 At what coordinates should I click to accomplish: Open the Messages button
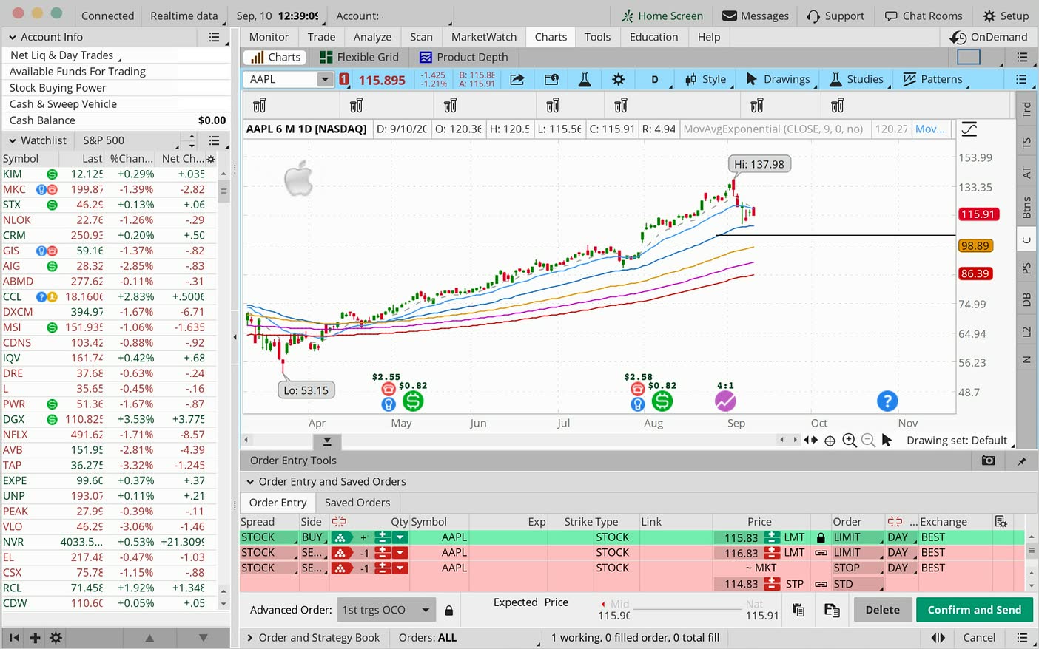point(755,16)
